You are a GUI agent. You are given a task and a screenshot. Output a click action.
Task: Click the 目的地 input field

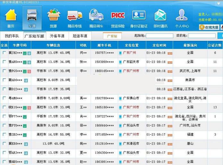[202, 36]
